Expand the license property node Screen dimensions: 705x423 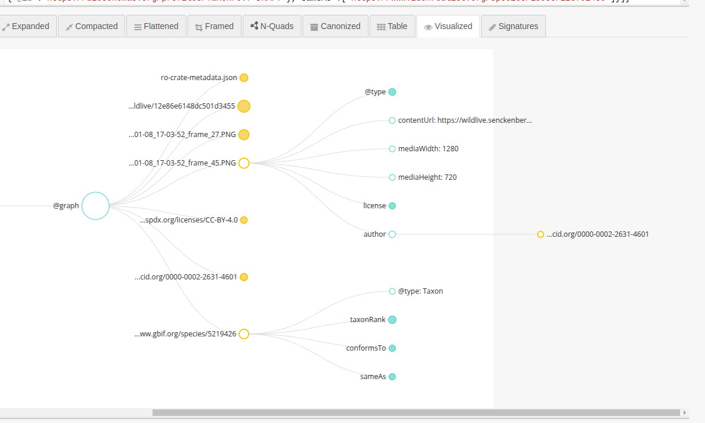392,206
